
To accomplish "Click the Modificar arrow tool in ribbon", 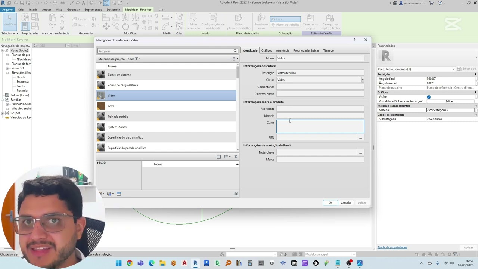I will coord(10,21).
